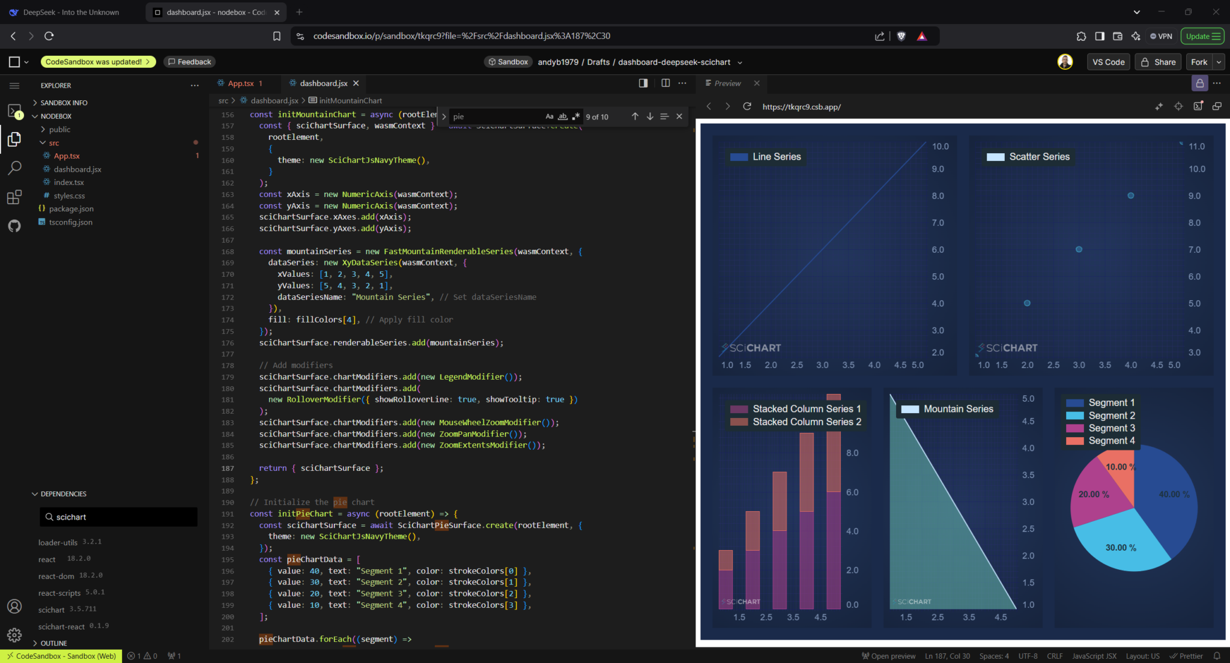
Task: Open the Fork dropdown arrow
Action: (1219, 62)
